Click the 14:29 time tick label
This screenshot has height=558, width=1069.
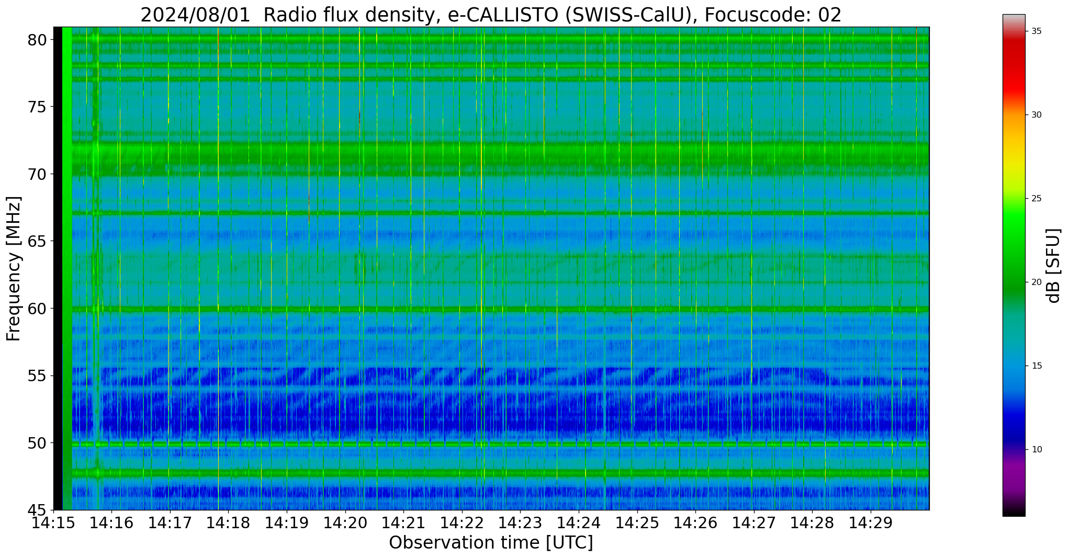pos(871,523)
